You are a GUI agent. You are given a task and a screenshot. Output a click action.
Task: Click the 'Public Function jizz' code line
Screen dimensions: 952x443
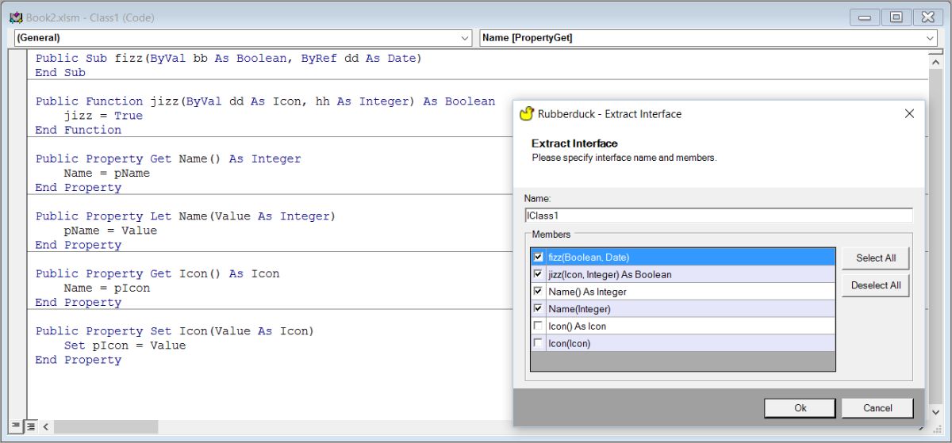pyautogui.click(x=265, y=101)
